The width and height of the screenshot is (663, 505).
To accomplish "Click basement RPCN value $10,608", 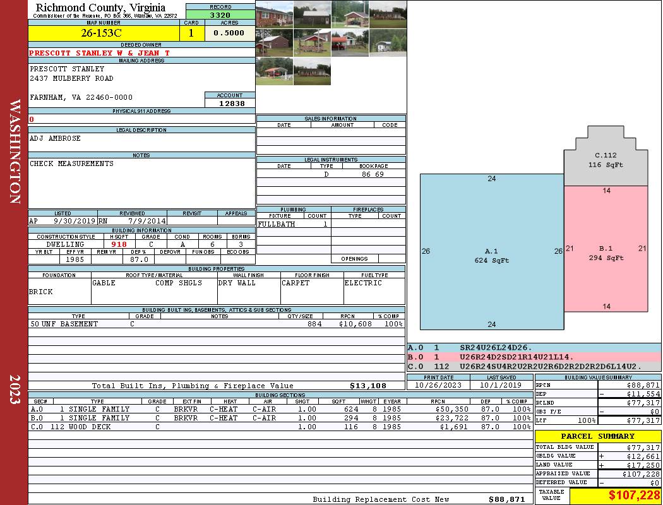I will tap(355, 324).
